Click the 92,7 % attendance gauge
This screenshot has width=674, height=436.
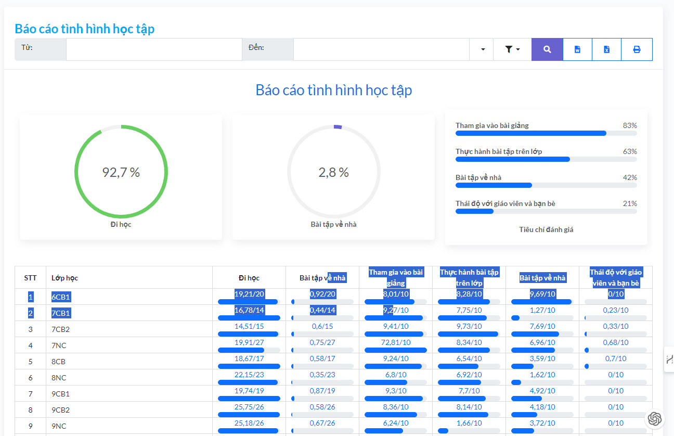pyautogui.click(x=121, y=172)
